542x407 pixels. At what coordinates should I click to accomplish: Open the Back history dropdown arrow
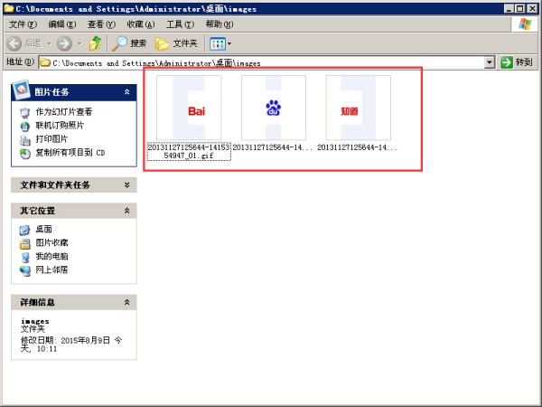tap(49, 44)
